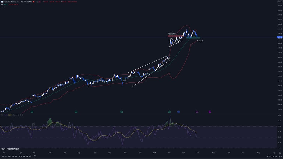Screen dimensions: 283x159
Task: Open the USD currency dropdown
Action: (280, 2)
